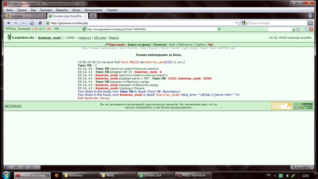This screenshot has height=179, width=318.
Task: Open the GWPanel chat bubble icon
Action: tap(306, 29)
